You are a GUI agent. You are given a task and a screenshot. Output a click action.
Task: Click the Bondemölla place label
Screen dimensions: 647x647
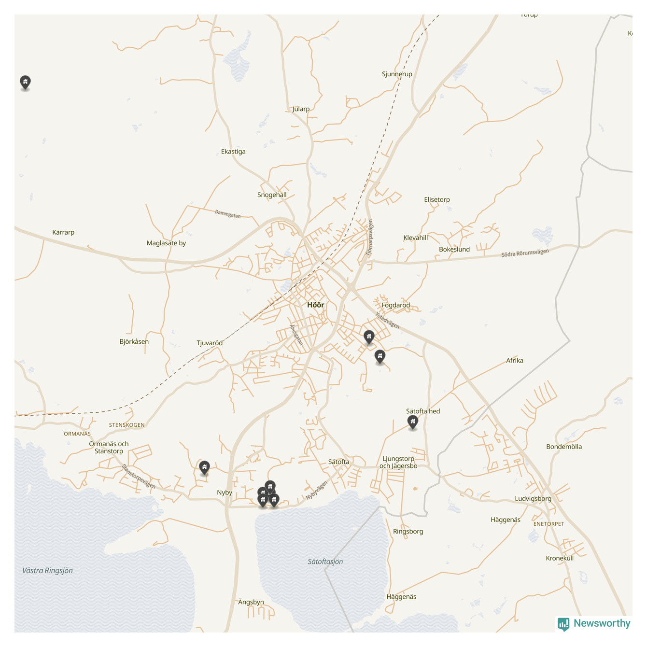pyautogui.click(x=564, y=447)
